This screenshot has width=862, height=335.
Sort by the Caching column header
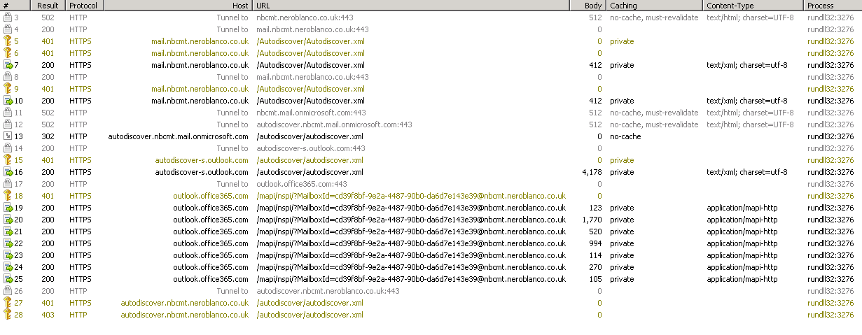(655, 6)
